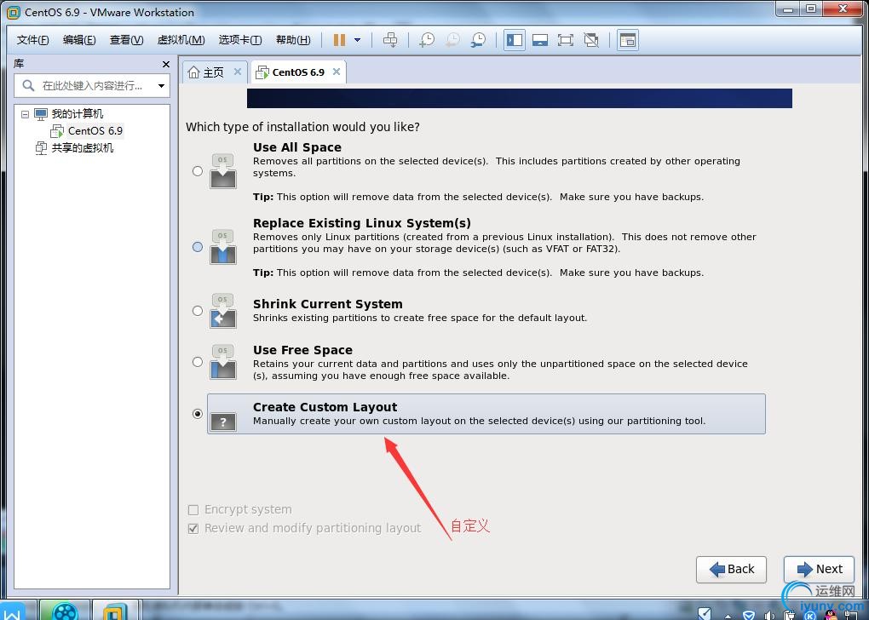Close the 主页 tab
Screen dimensions: 869x620
pos(237,72)
